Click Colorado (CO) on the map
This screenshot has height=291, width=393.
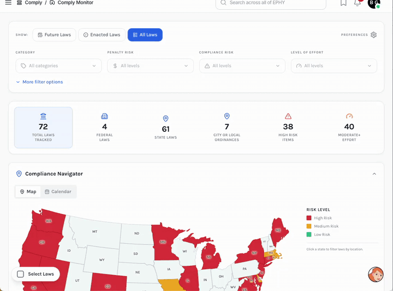108,286
